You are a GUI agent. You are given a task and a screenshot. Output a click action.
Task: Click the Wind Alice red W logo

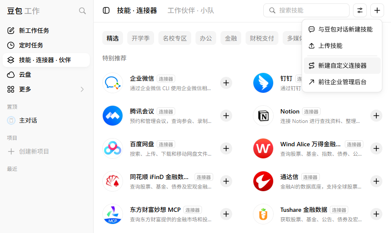pyautogui.click(x=263, y=148)
